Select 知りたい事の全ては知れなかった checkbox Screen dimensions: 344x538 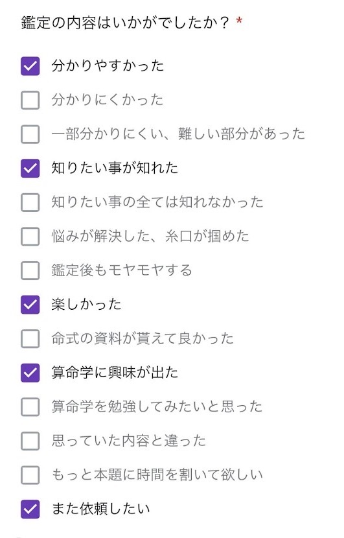click(x=30, y=202)
